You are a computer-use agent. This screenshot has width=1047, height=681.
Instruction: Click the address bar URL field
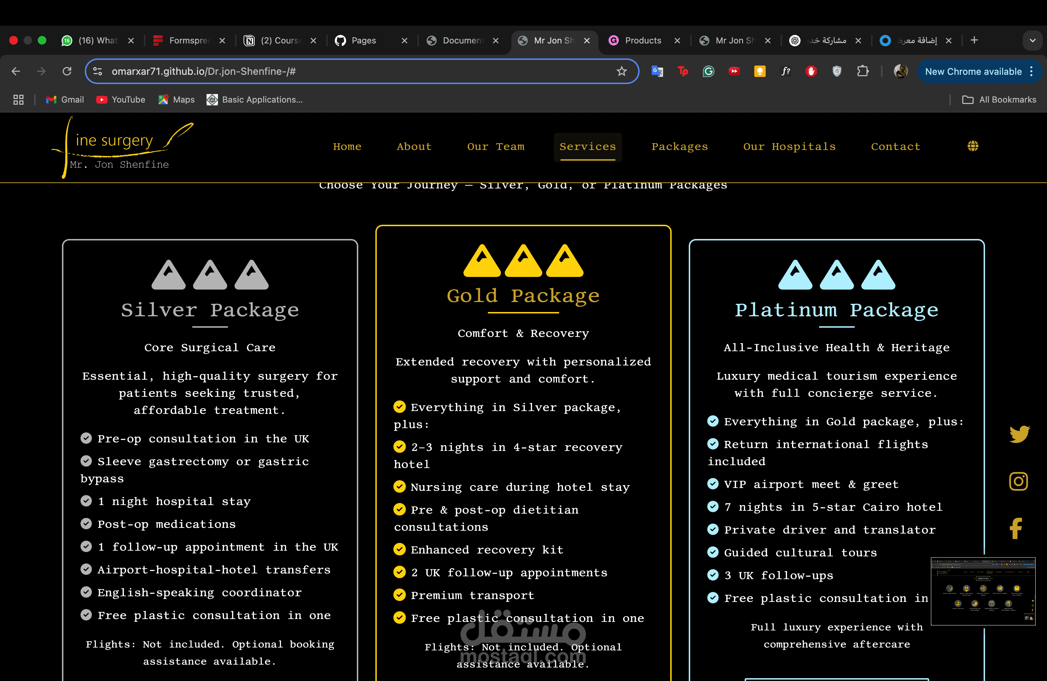pyautogui.click(x=352, y=71)
